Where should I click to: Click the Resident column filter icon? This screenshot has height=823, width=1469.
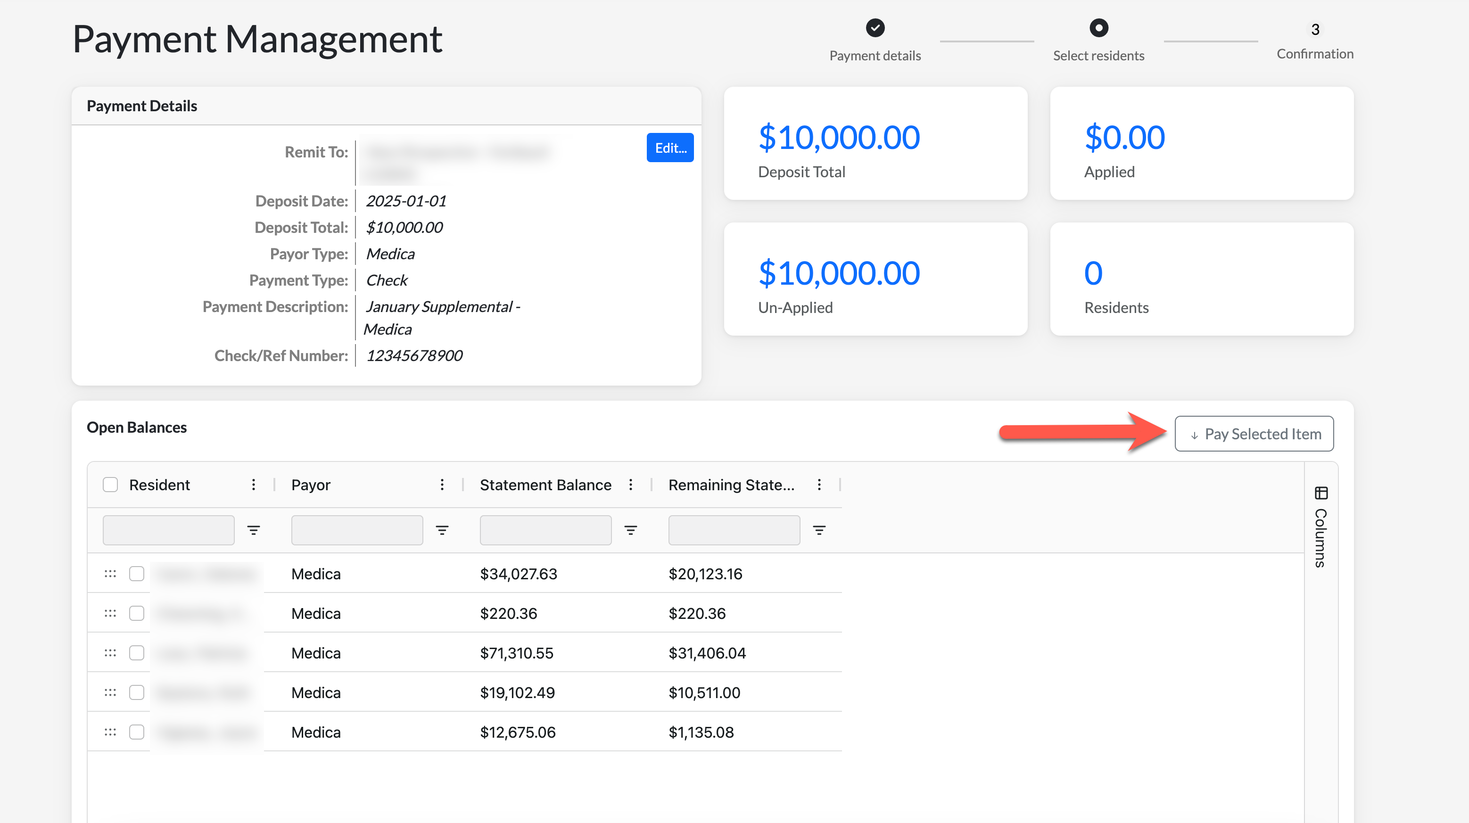253,530
